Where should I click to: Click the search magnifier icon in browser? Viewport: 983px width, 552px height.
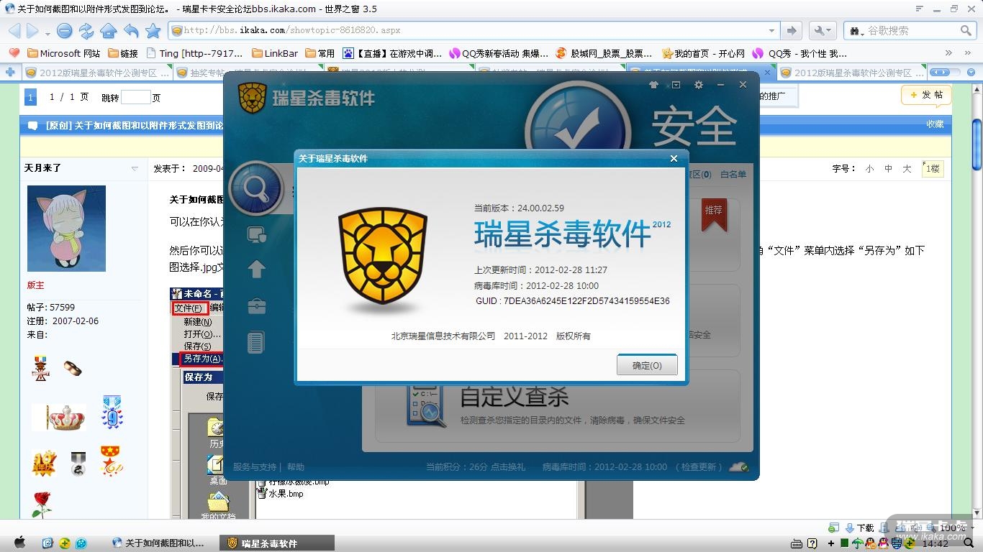coord(966,30)
